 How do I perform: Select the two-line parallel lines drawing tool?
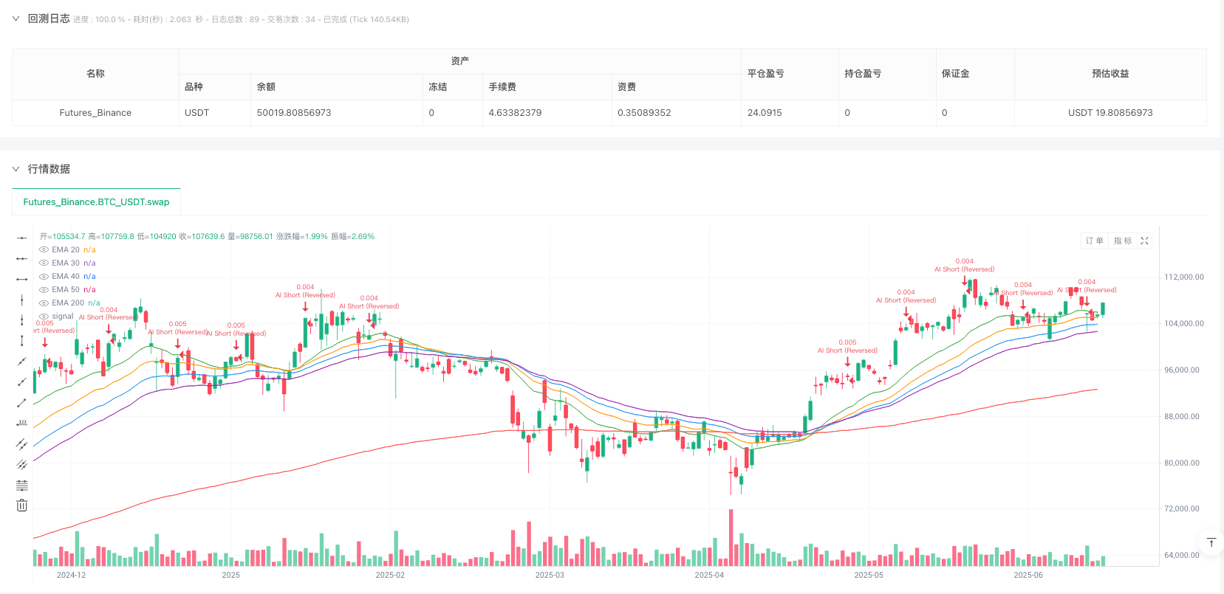point(22,443)
